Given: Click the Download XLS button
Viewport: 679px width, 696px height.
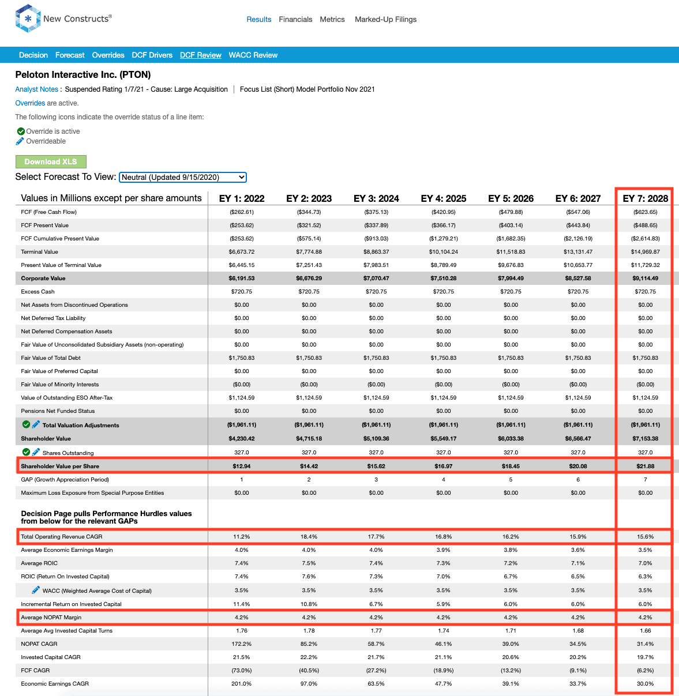Looking at the screenshot, I should pyautogui.click(x=51, y=162).
